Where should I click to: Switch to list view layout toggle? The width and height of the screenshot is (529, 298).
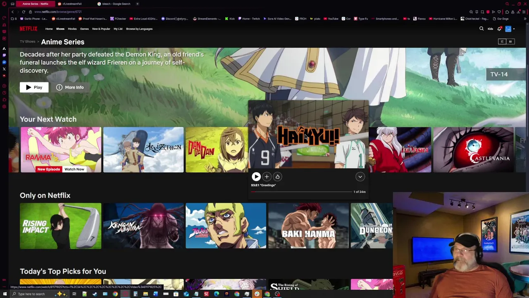coord(502,41)
